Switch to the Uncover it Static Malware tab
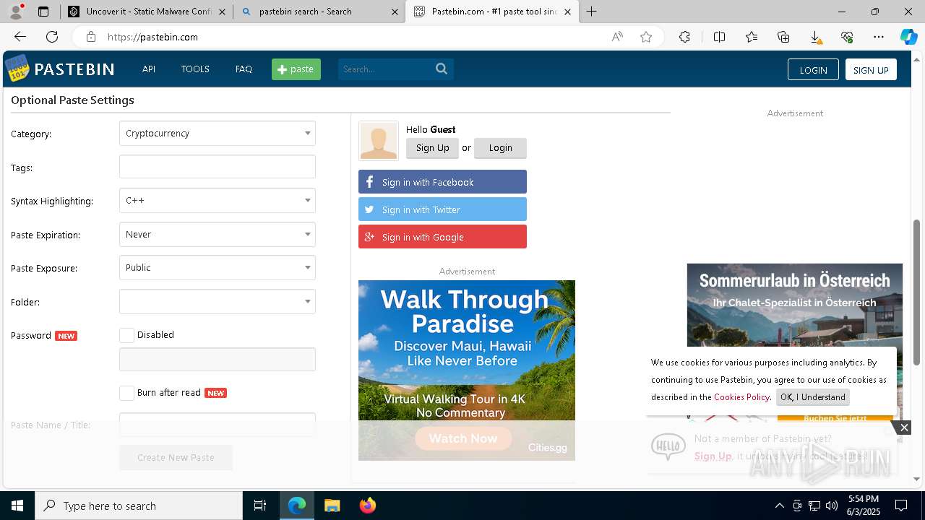This screenshot has width=925, height=520. (147, 12)
